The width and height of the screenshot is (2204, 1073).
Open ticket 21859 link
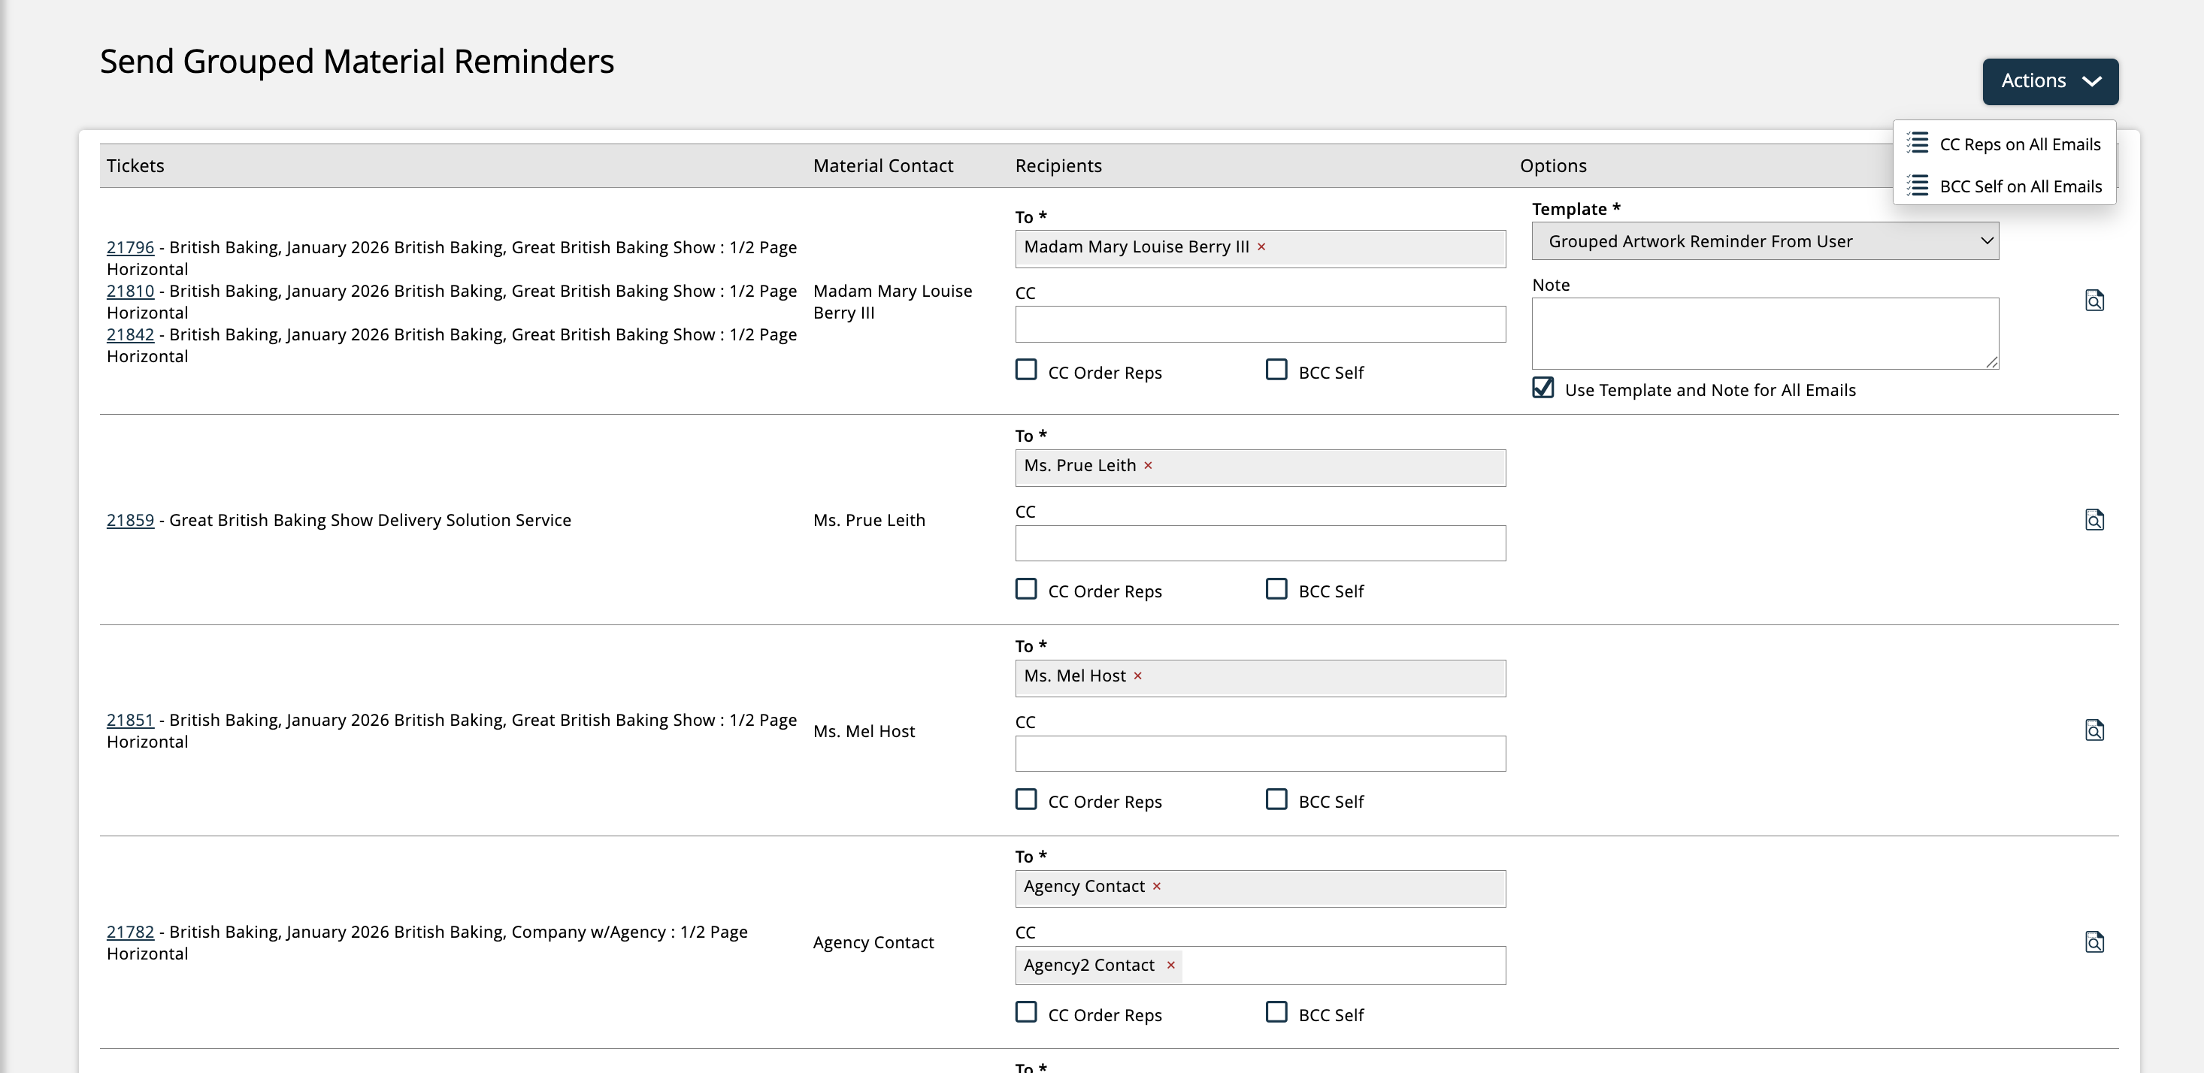click(130, 520)
